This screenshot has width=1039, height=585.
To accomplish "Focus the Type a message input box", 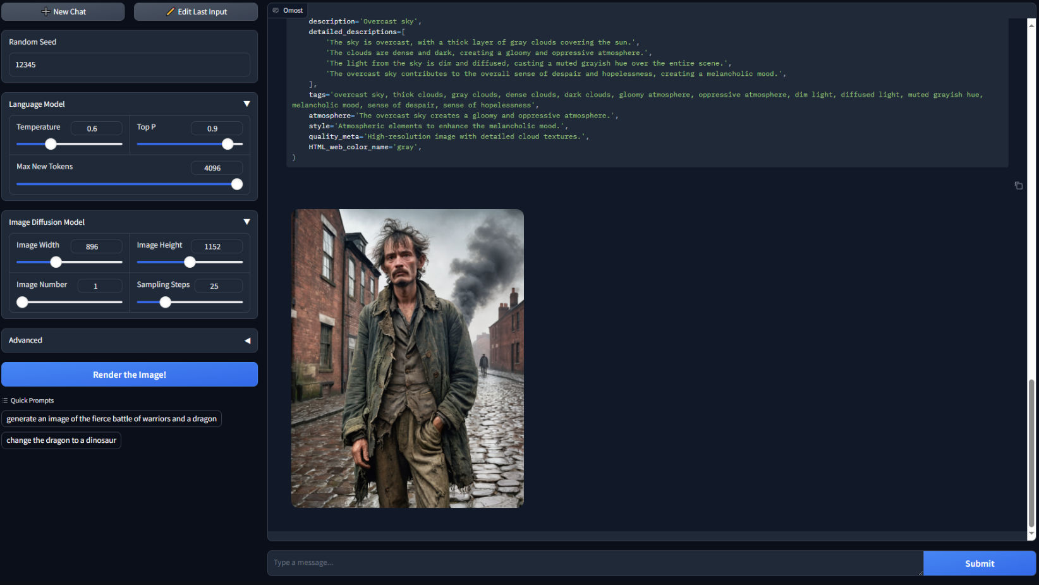I will (594, 562).
